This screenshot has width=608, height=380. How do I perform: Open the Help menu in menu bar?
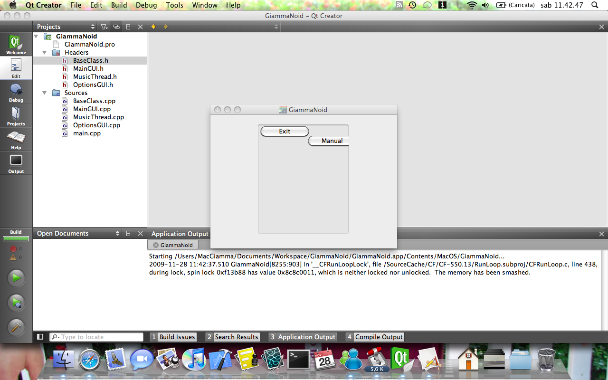coord(233,5)
